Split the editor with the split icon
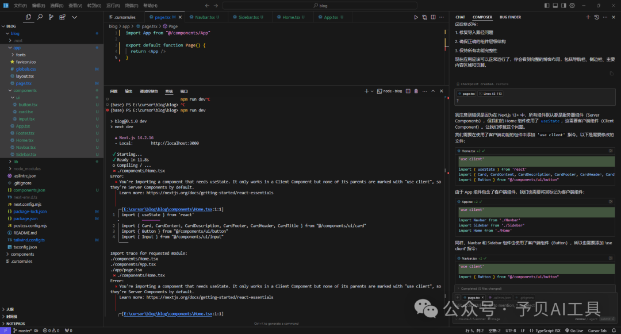 point(434,17)
